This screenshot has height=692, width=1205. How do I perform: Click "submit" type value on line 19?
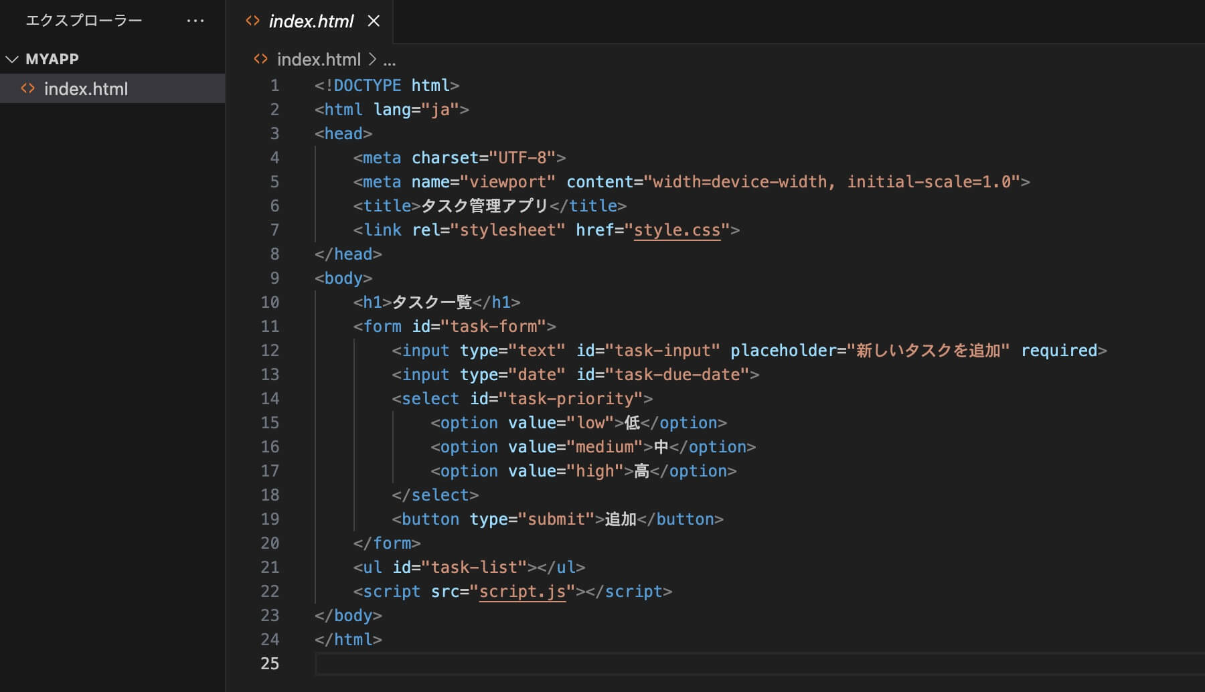(556, 519)
